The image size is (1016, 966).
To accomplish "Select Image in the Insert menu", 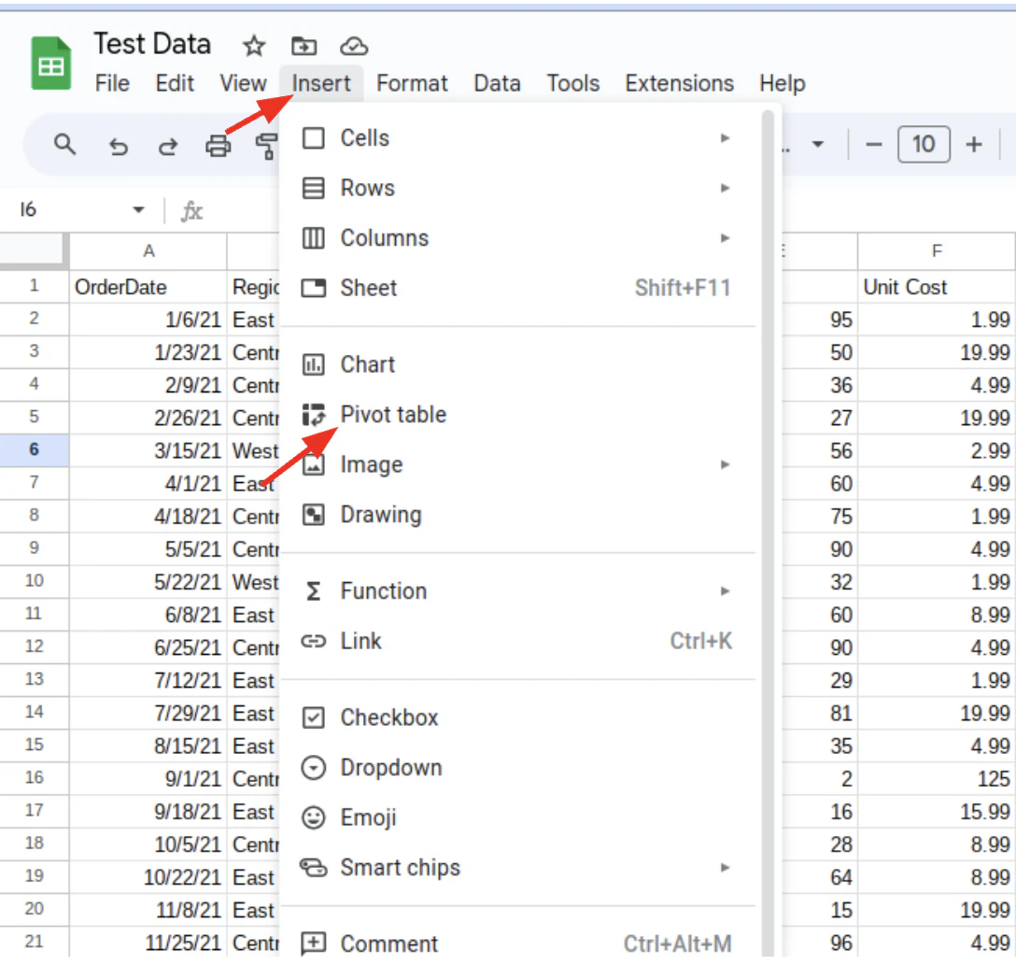I will pyautogui.click(x=518, y=464).
